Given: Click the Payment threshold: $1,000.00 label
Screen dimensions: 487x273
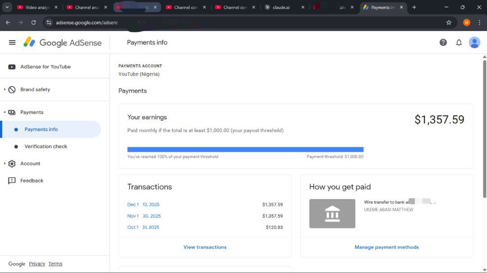Looking at the screenshot, I should click(x=335, y=157).
